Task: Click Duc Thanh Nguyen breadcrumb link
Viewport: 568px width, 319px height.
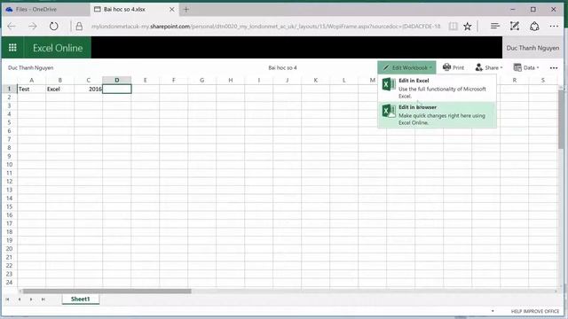Action: 30,67
